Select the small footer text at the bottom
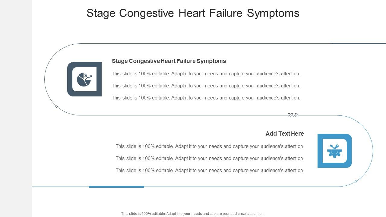This screenshot has height=217, width=386. 193,214
